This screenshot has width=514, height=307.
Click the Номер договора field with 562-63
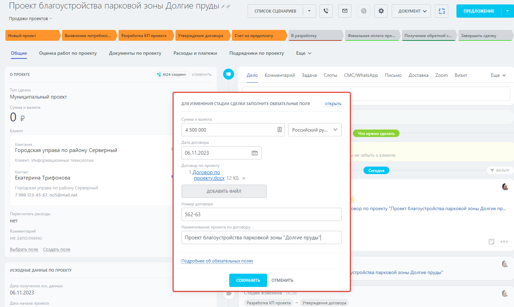tap(262, 214)
